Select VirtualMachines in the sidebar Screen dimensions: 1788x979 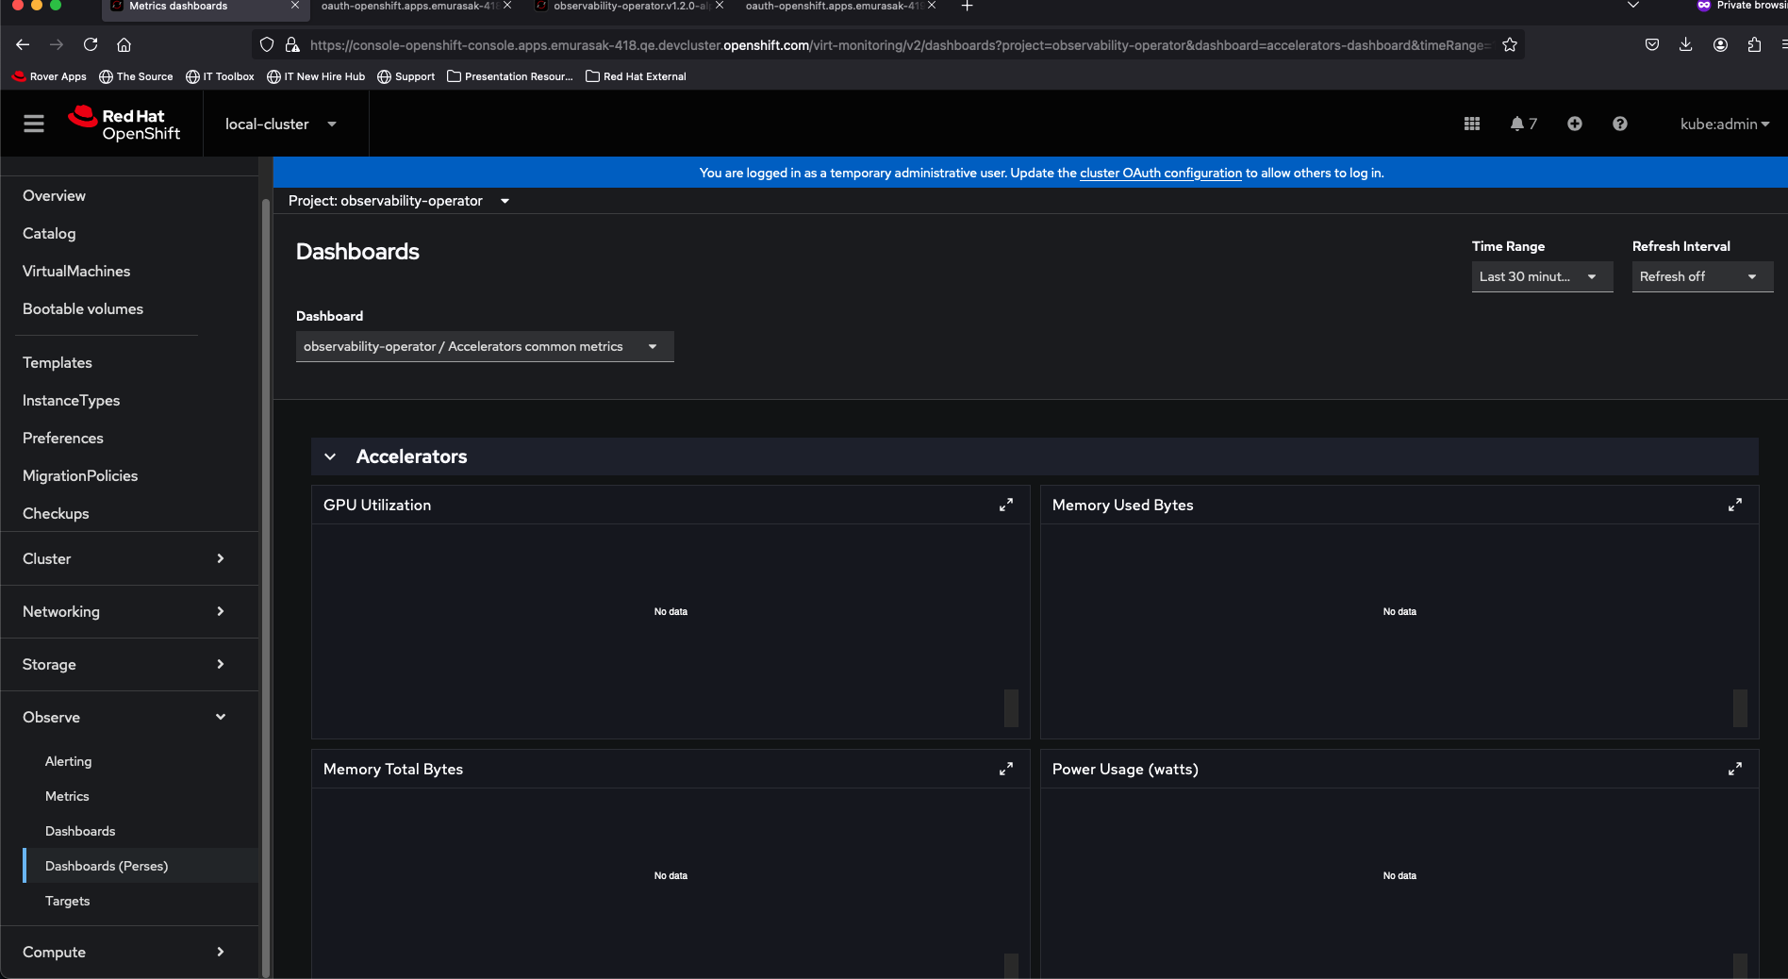click(x=76, y=271)
